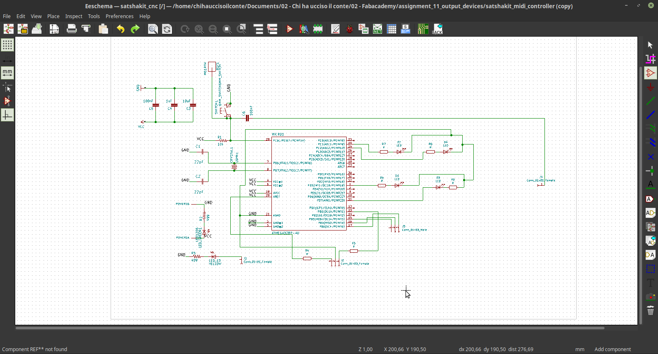
Task: Toggle showing hidden pins
Action: pyautogui.click(x=7, y=101)
